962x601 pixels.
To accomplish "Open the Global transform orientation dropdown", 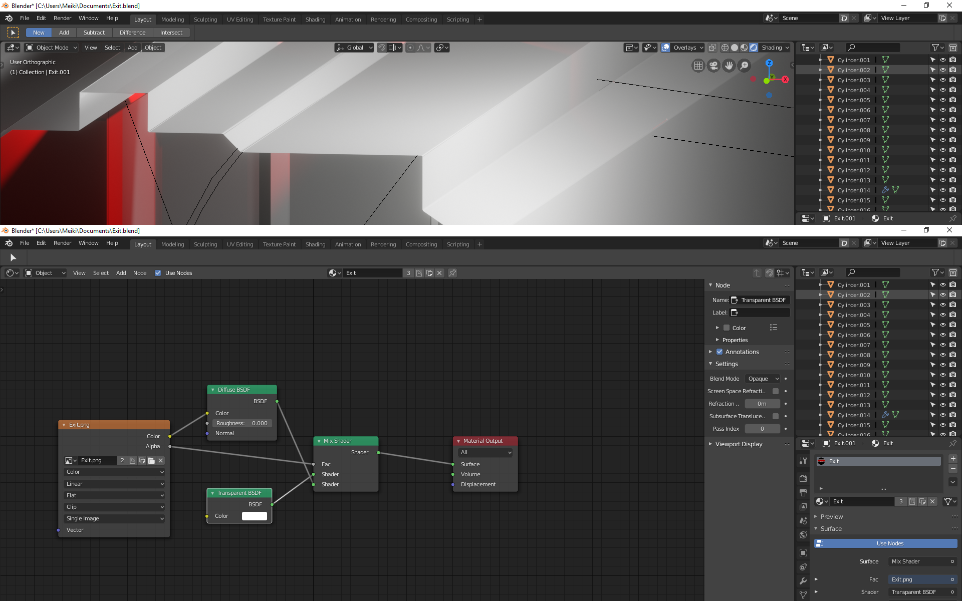I will pos(354,48).
